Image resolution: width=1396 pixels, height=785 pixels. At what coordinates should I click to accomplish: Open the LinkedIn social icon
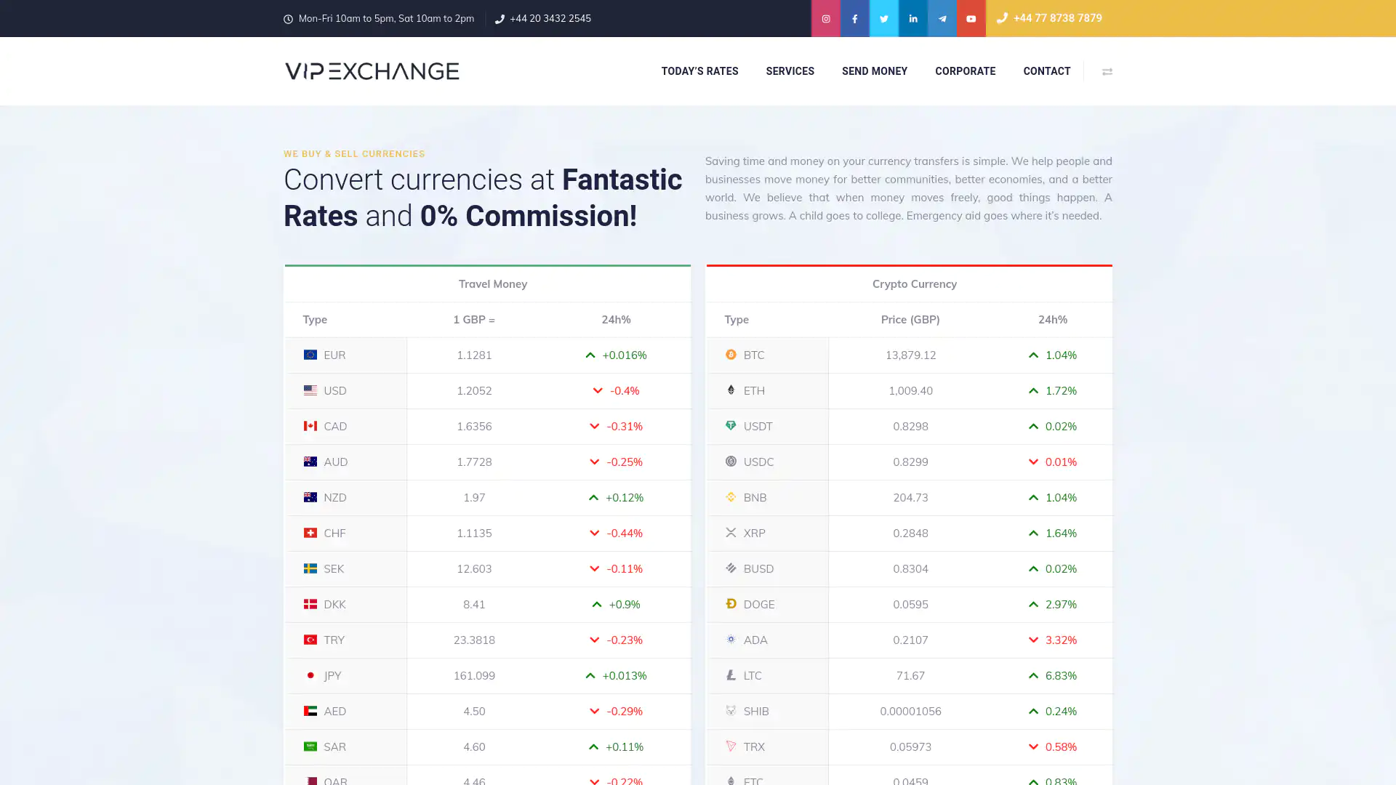pos(912,19)
